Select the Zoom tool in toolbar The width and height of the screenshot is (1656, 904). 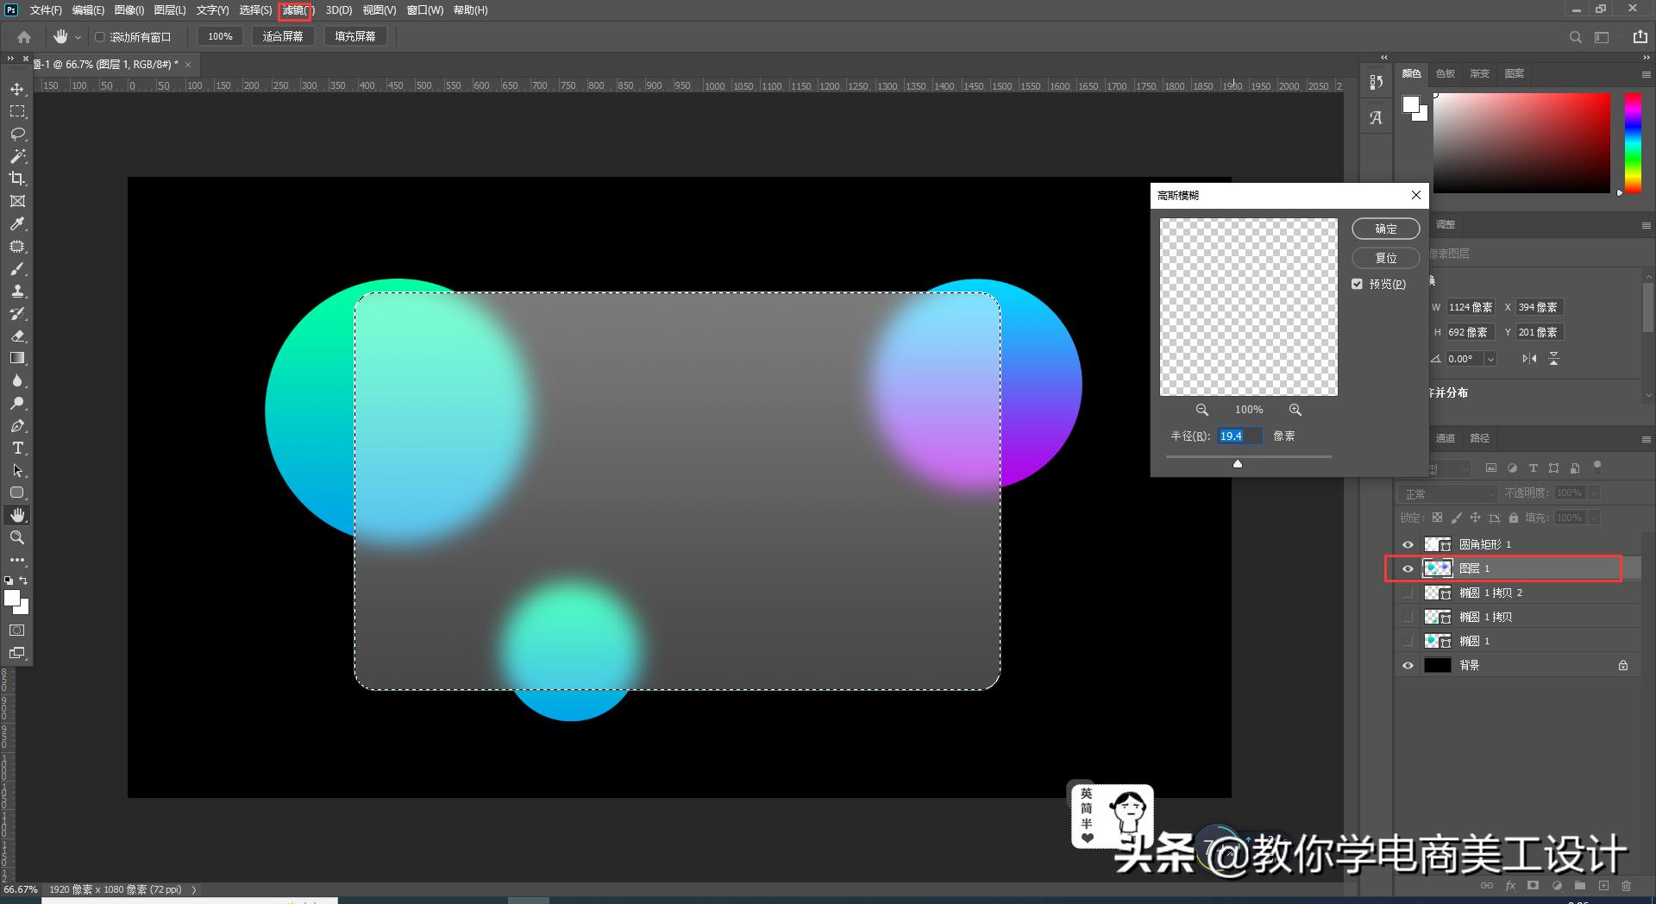pyautogui.click(x=17, y=537)
